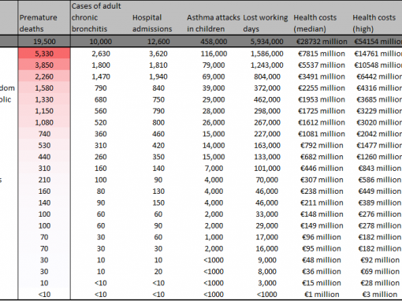Click the asthma attacks cell 69,000

click(x=214, y=76)
